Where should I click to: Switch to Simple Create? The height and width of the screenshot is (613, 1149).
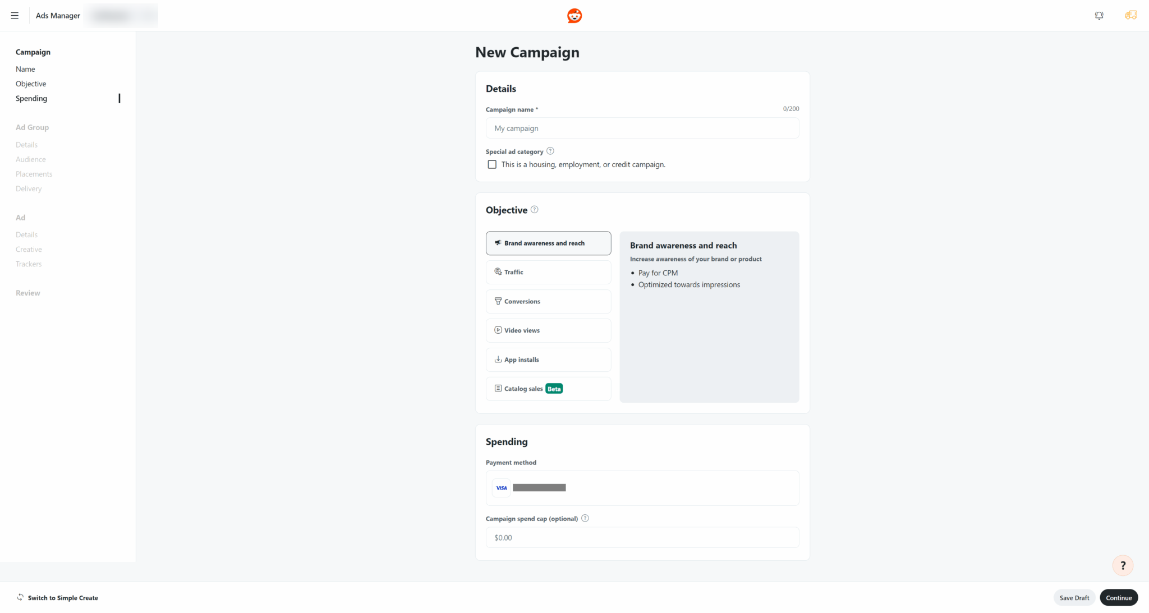point(63,598)
